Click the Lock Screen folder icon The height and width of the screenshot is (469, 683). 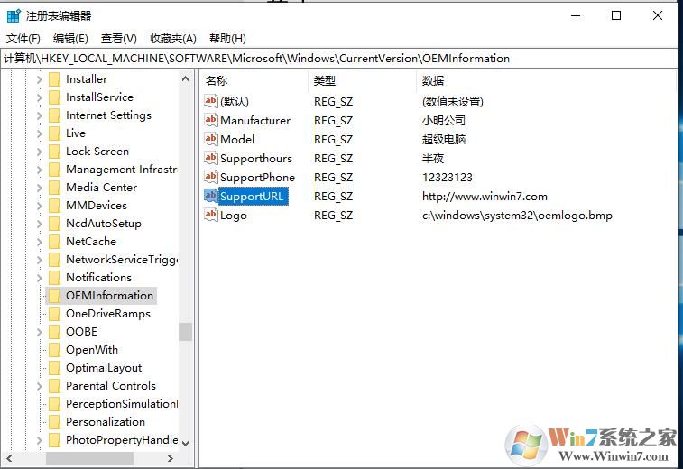pos(55,152)
